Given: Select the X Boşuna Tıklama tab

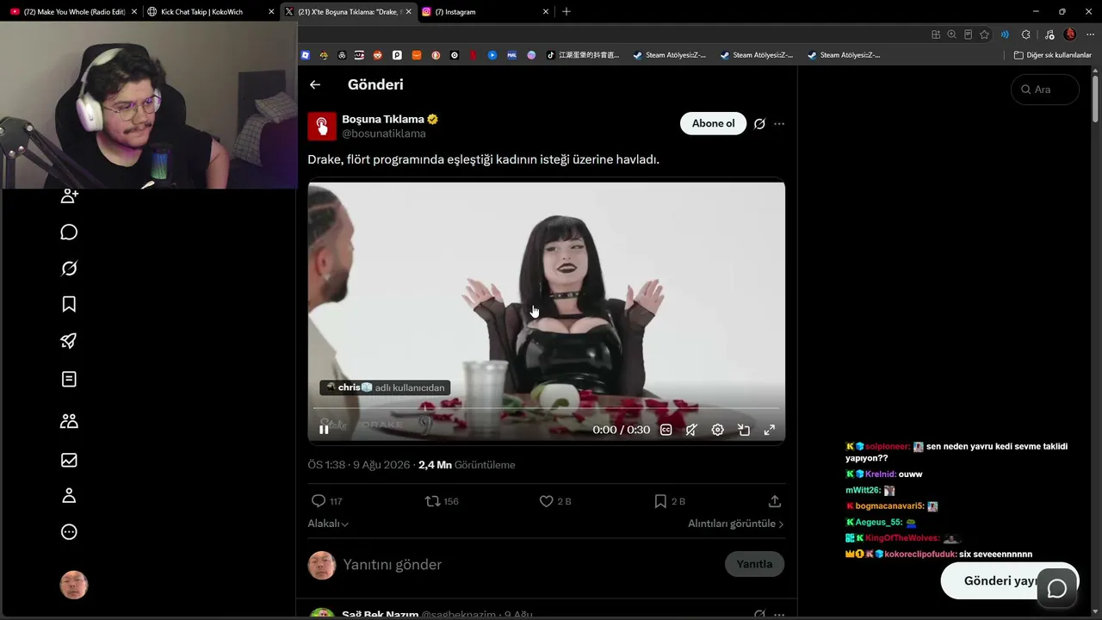Looking at the screenshot, I should pyautogui.click(x=349, y=12).
